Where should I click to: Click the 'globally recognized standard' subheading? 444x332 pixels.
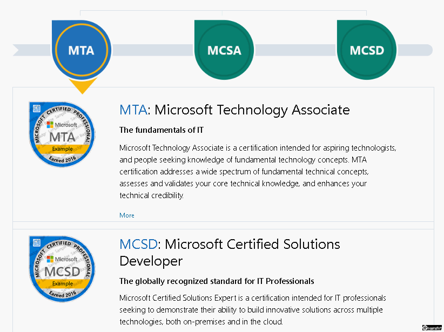217,281
